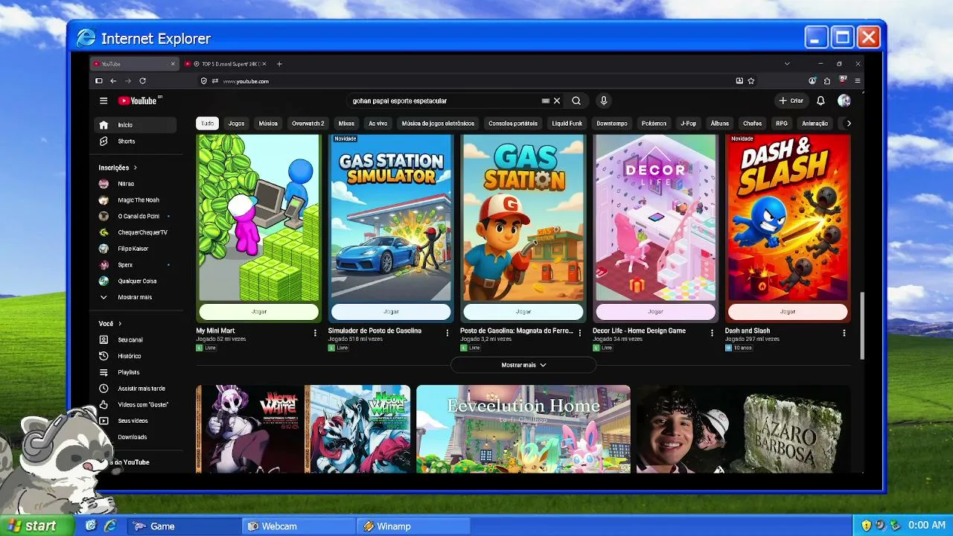Viewport: 953px width, 536px height.
Task: Select the Música filter chip
Action: coord(268,124)
